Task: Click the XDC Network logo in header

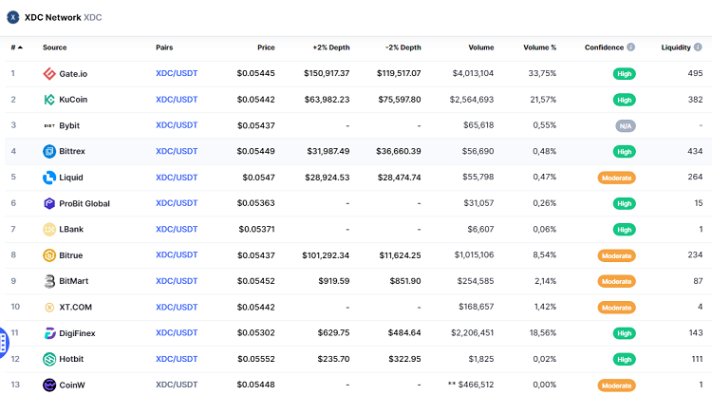Action: pyautogui.click(x=13, y=17)
